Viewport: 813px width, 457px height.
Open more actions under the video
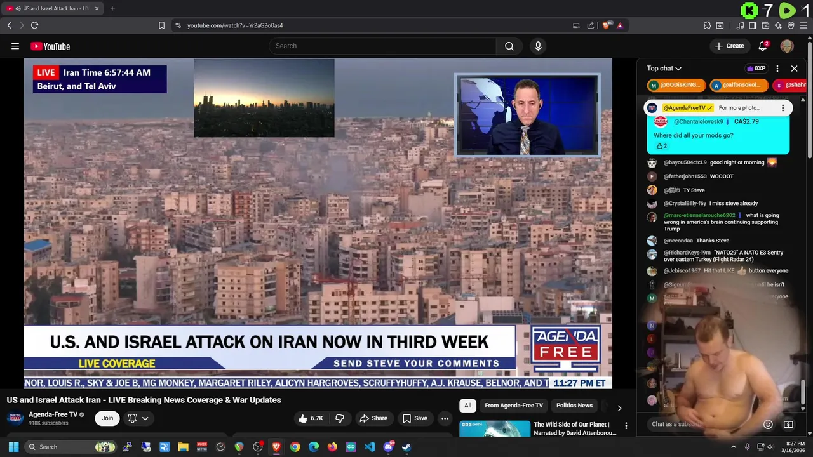coord(445,418)
